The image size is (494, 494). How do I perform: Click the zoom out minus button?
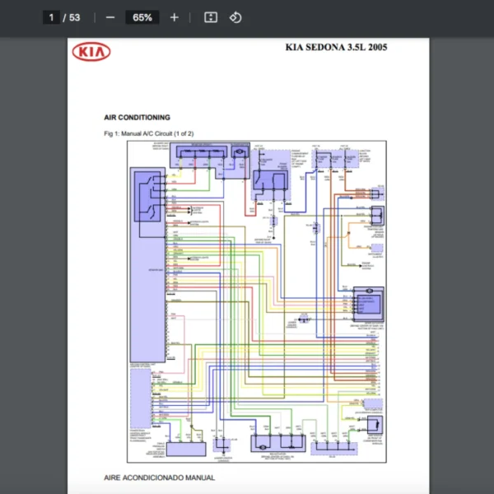coord(110,17)
